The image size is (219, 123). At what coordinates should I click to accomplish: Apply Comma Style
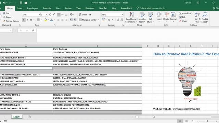(x=113, y=20)
